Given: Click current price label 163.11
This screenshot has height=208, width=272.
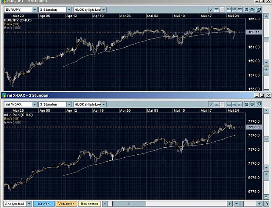Looking at the screenshot, I should coord(254,32).
